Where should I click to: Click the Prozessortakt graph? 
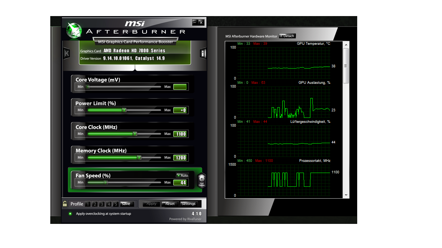point(284,180)
